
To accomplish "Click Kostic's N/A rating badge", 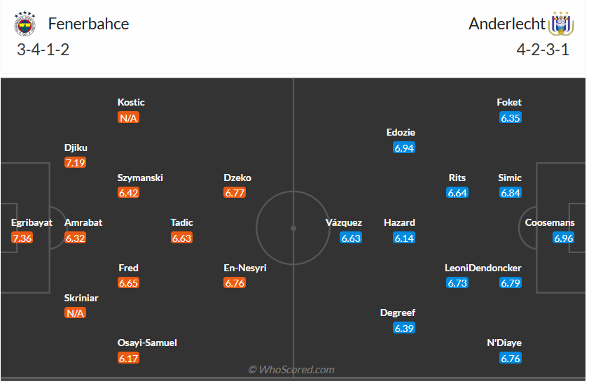I will (129, 117).
